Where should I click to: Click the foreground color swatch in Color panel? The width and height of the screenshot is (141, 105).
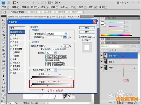click(102, 23)
